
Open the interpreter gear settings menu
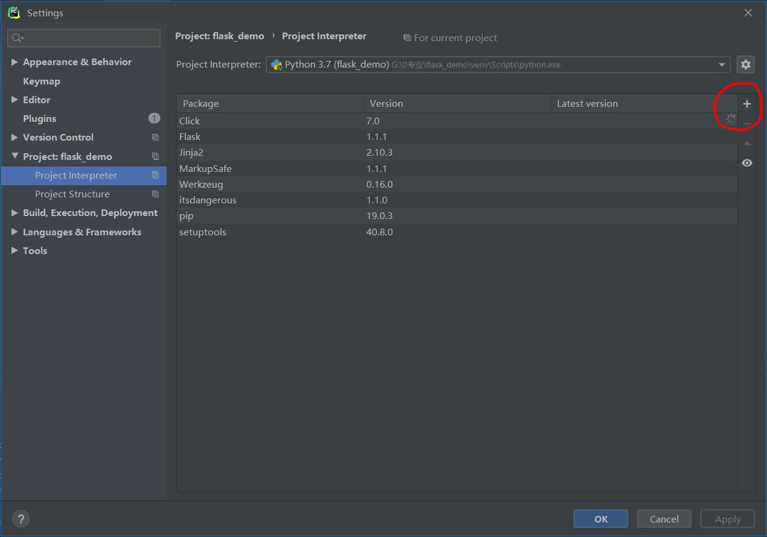pyautogui.click(x=746, y=65)
